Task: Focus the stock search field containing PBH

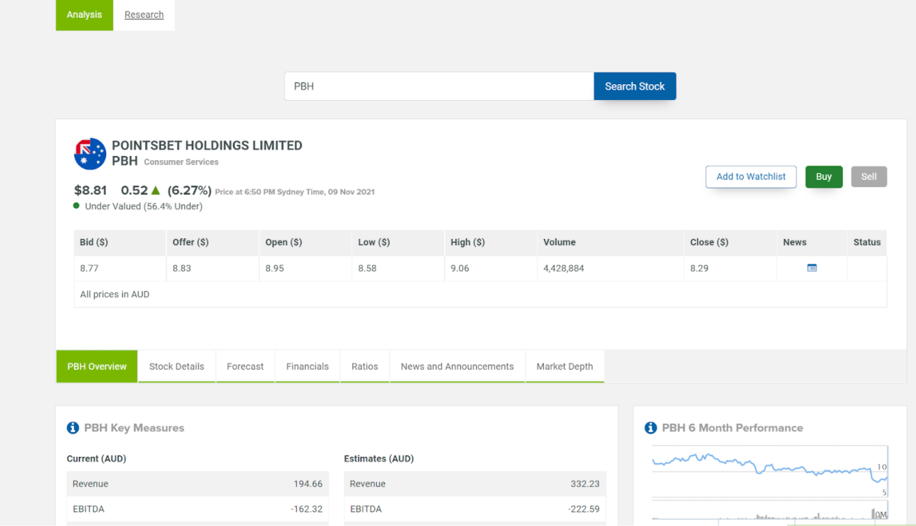Action: (x=439, y=86)
